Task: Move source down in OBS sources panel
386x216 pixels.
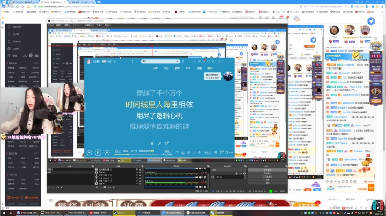Action: point(114,187)
